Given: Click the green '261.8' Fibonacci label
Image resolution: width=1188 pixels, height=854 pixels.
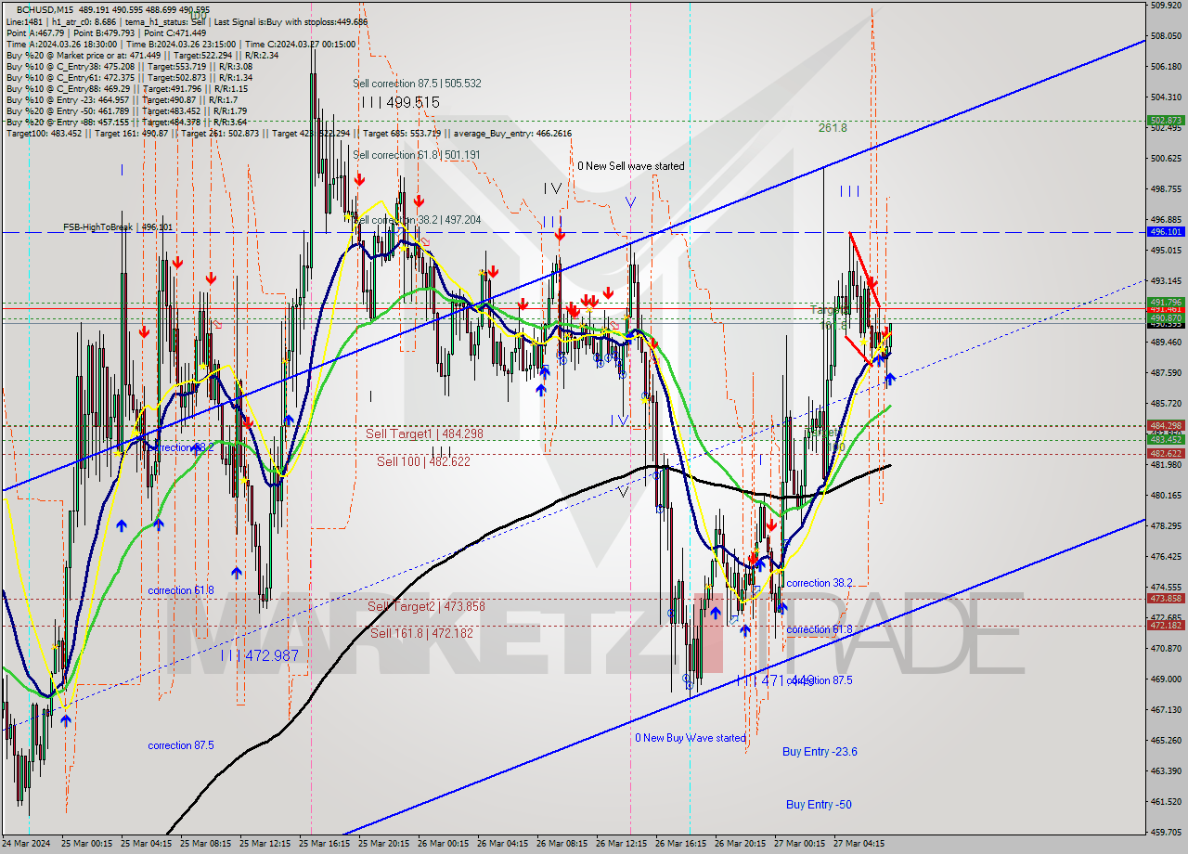Looking at the screenshot, I should pos(833,128).
